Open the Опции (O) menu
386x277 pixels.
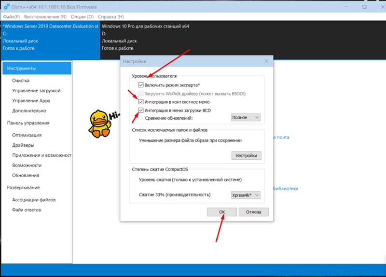[82, 17]
